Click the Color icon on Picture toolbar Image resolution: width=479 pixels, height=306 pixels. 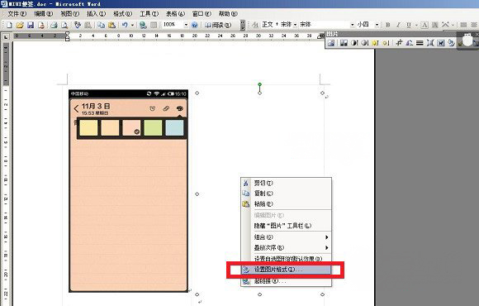[344, 43]
